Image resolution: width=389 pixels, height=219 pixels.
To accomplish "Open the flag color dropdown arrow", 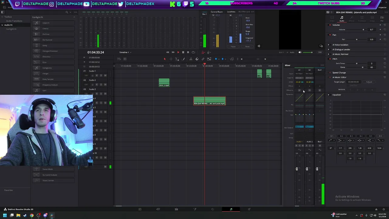I will click(218, 59).
